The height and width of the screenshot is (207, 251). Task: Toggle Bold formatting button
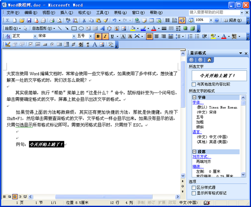[x=98, y=36]
